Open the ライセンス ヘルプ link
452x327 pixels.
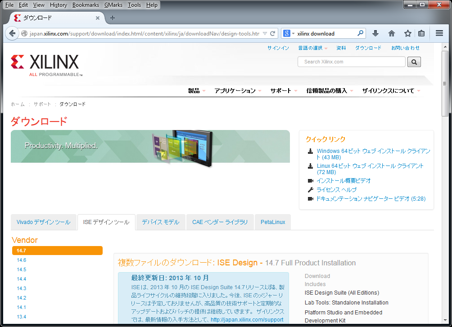click(336, 189)
